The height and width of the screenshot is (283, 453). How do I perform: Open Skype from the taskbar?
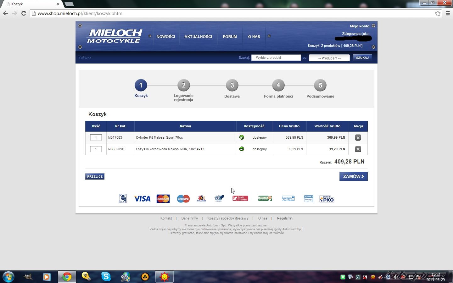pos(106,277)
